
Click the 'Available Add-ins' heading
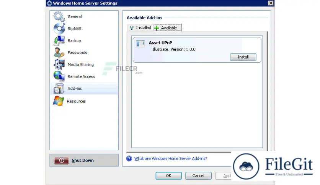tap(144, 18)
